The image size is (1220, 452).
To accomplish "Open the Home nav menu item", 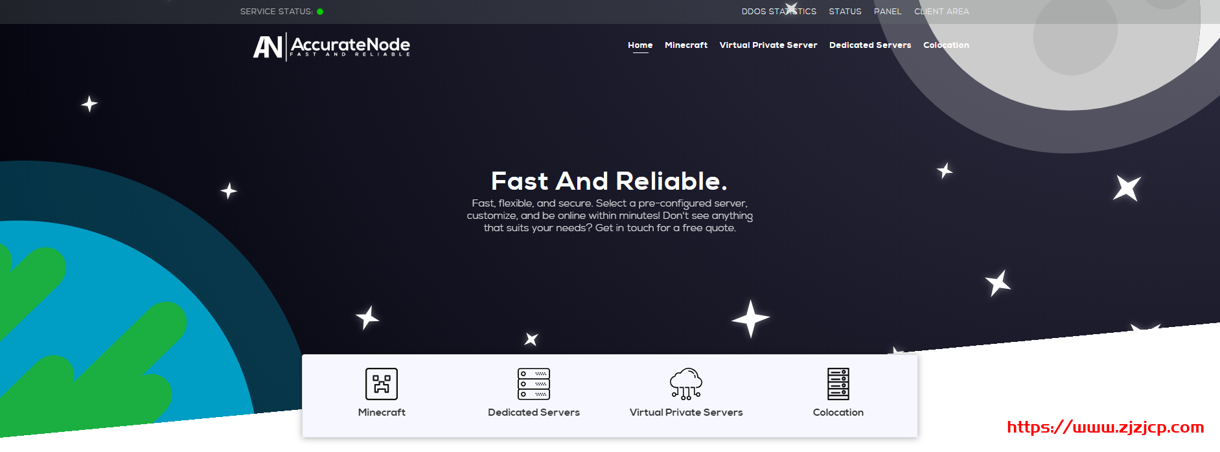I will pyautogui.click(x=640, y=45).
